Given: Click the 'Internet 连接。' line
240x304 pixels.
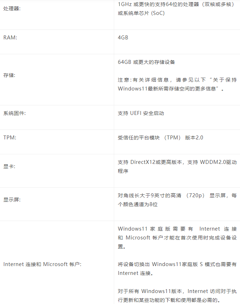Looking at the screenshot, I should [135, 273].
